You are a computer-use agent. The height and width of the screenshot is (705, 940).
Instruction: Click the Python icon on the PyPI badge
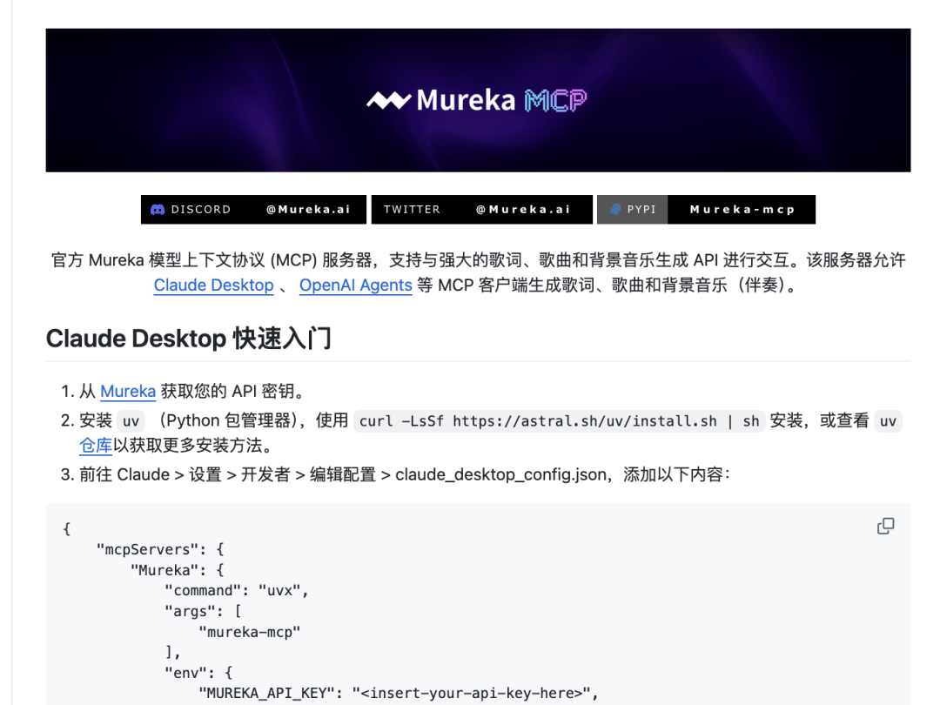[615, 209]
